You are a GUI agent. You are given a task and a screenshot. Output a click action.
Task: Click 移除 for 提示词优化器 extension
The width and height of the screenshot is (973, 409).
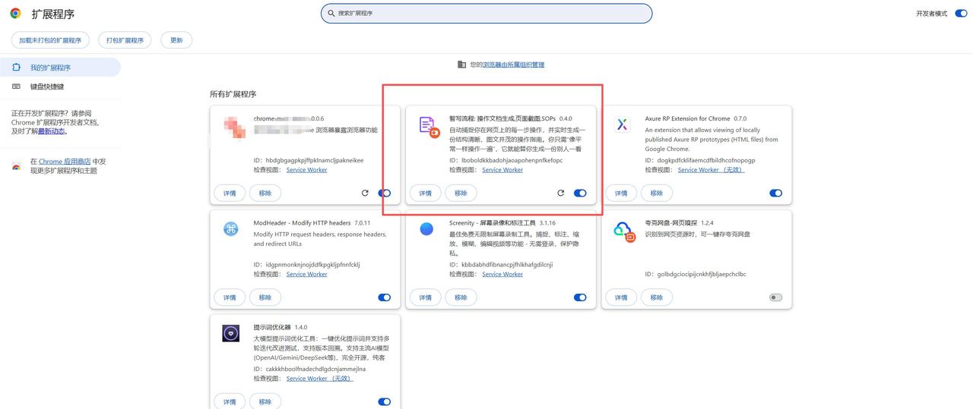tap(265, 401)
